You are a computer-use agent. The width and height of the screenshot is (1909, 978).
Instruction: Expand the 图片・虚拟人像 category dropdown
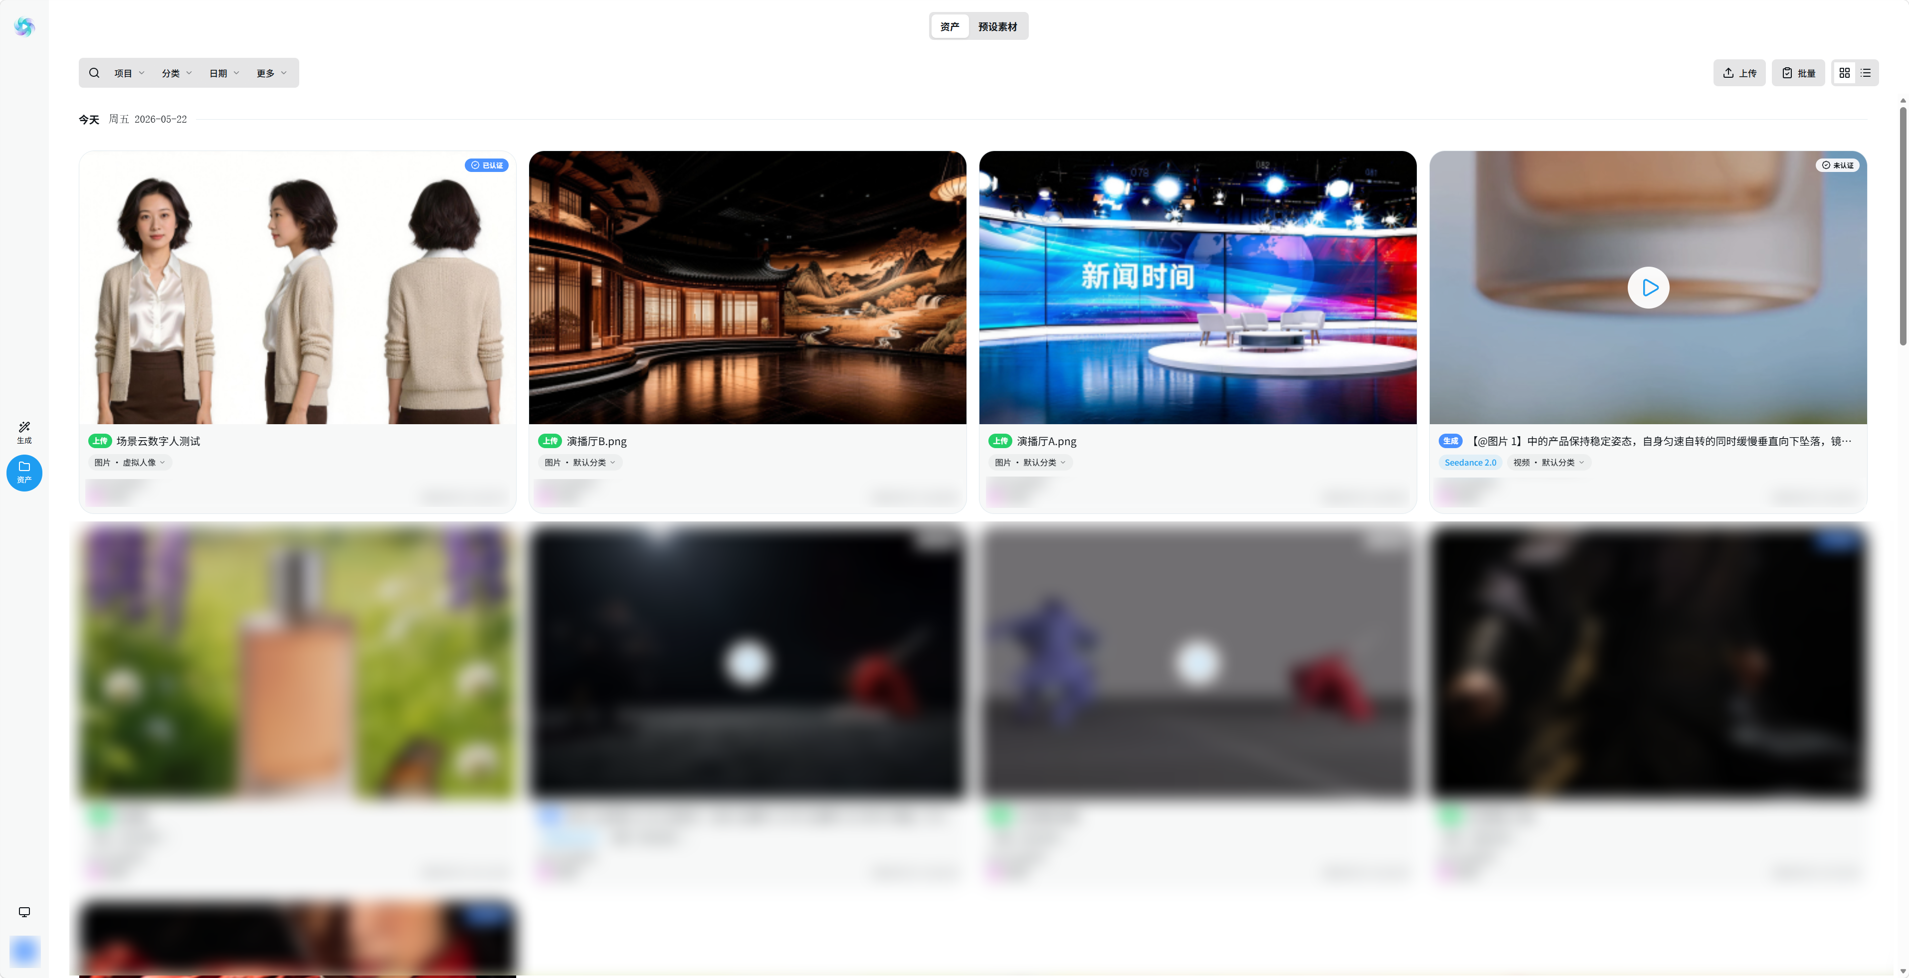click(x=131, y=462)
